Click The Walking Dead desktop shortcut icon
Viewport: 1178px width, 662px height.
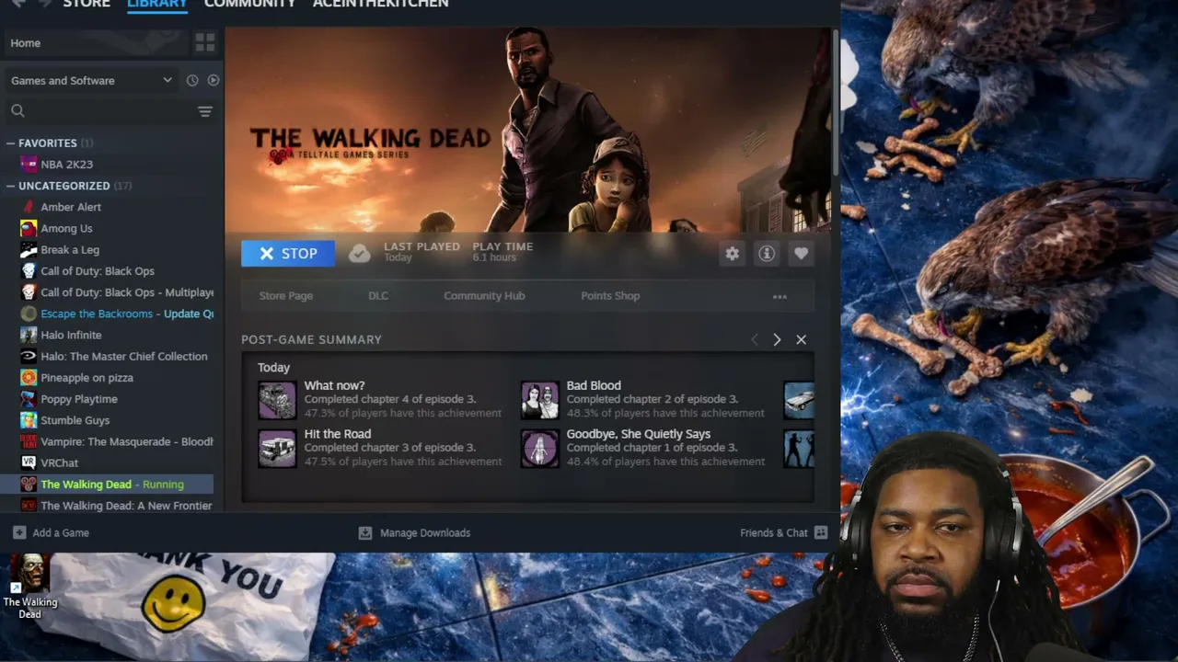pos(29,586)
